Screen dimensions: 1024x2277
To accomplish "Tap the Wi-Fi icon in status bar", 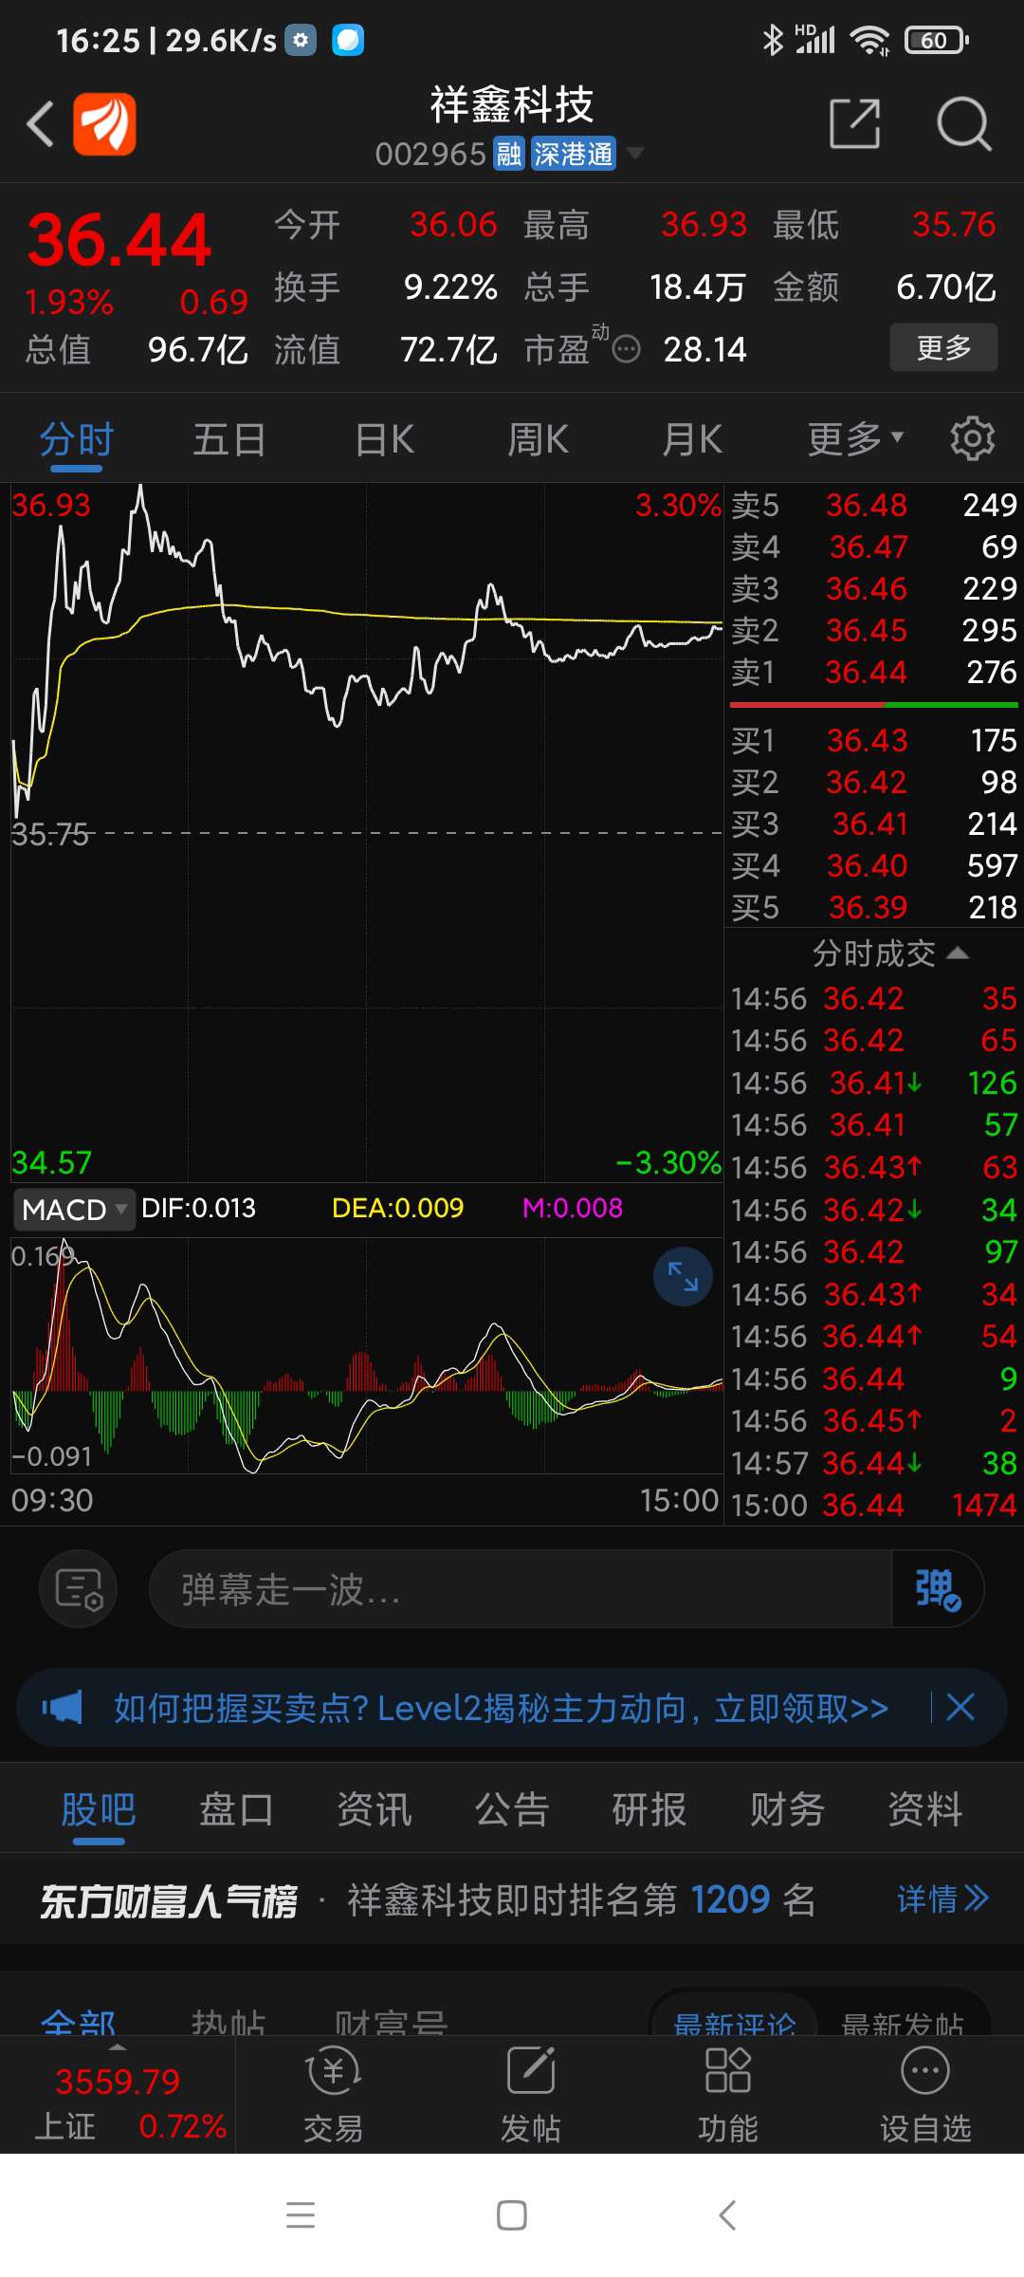I will [869, 40].
